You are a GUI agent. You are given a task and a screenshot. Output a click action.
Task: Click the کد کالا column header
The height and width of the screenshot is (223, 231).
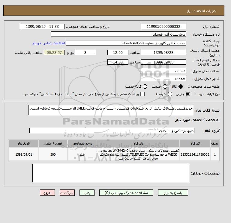(195, 143)
